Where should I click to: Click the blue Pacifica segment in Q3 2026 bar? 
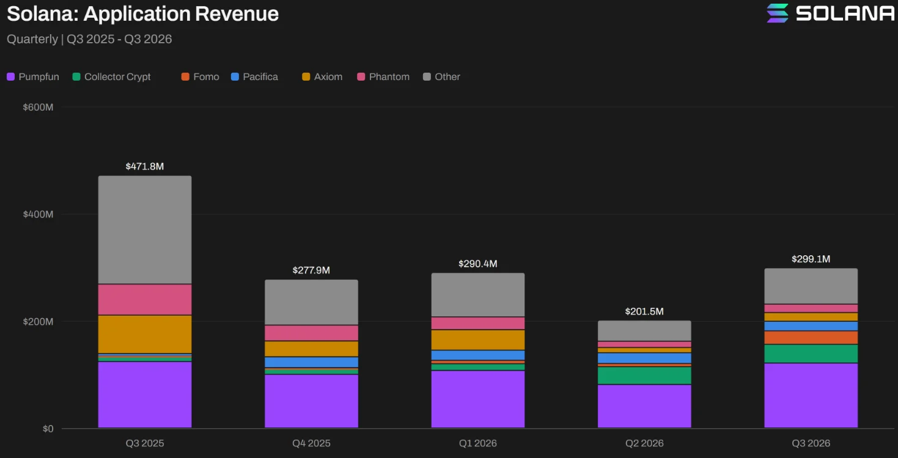point(811,326)
